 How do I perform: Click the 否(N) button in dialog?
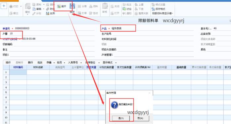pos(140,118)
